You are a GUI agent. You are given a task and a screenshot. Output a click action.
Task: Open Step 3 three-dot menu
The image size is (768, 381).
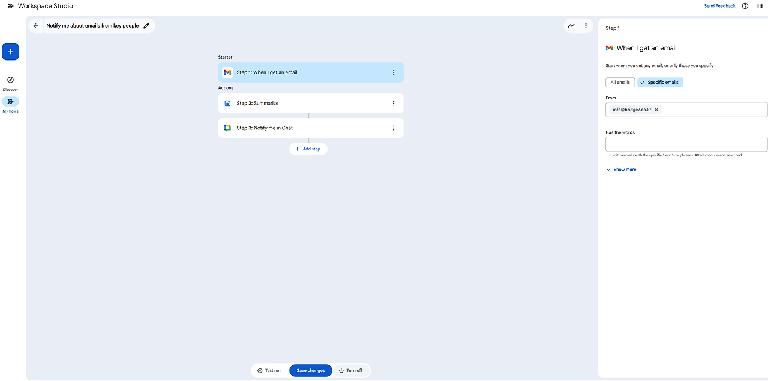coord(394,128)
